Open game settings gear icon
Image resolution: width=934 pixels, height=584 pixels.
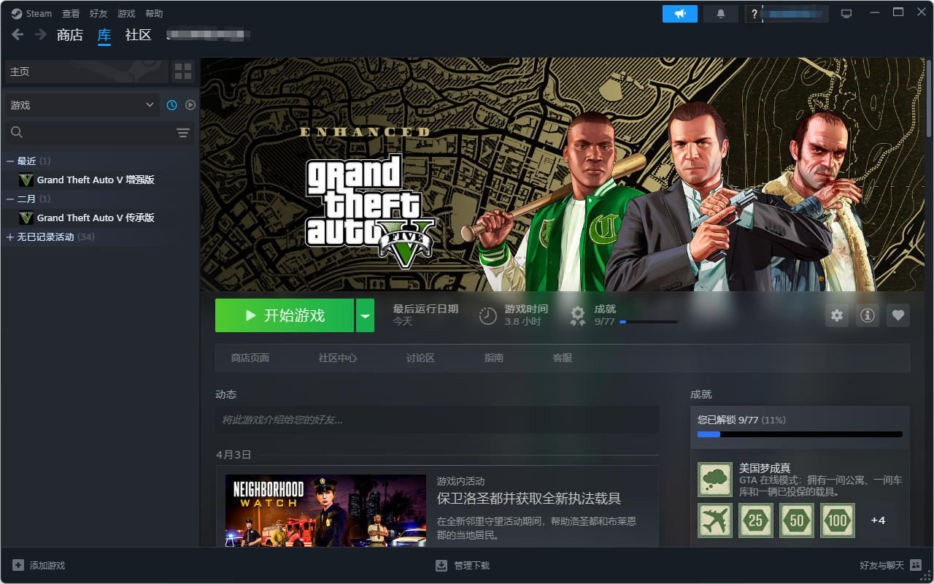837,315
